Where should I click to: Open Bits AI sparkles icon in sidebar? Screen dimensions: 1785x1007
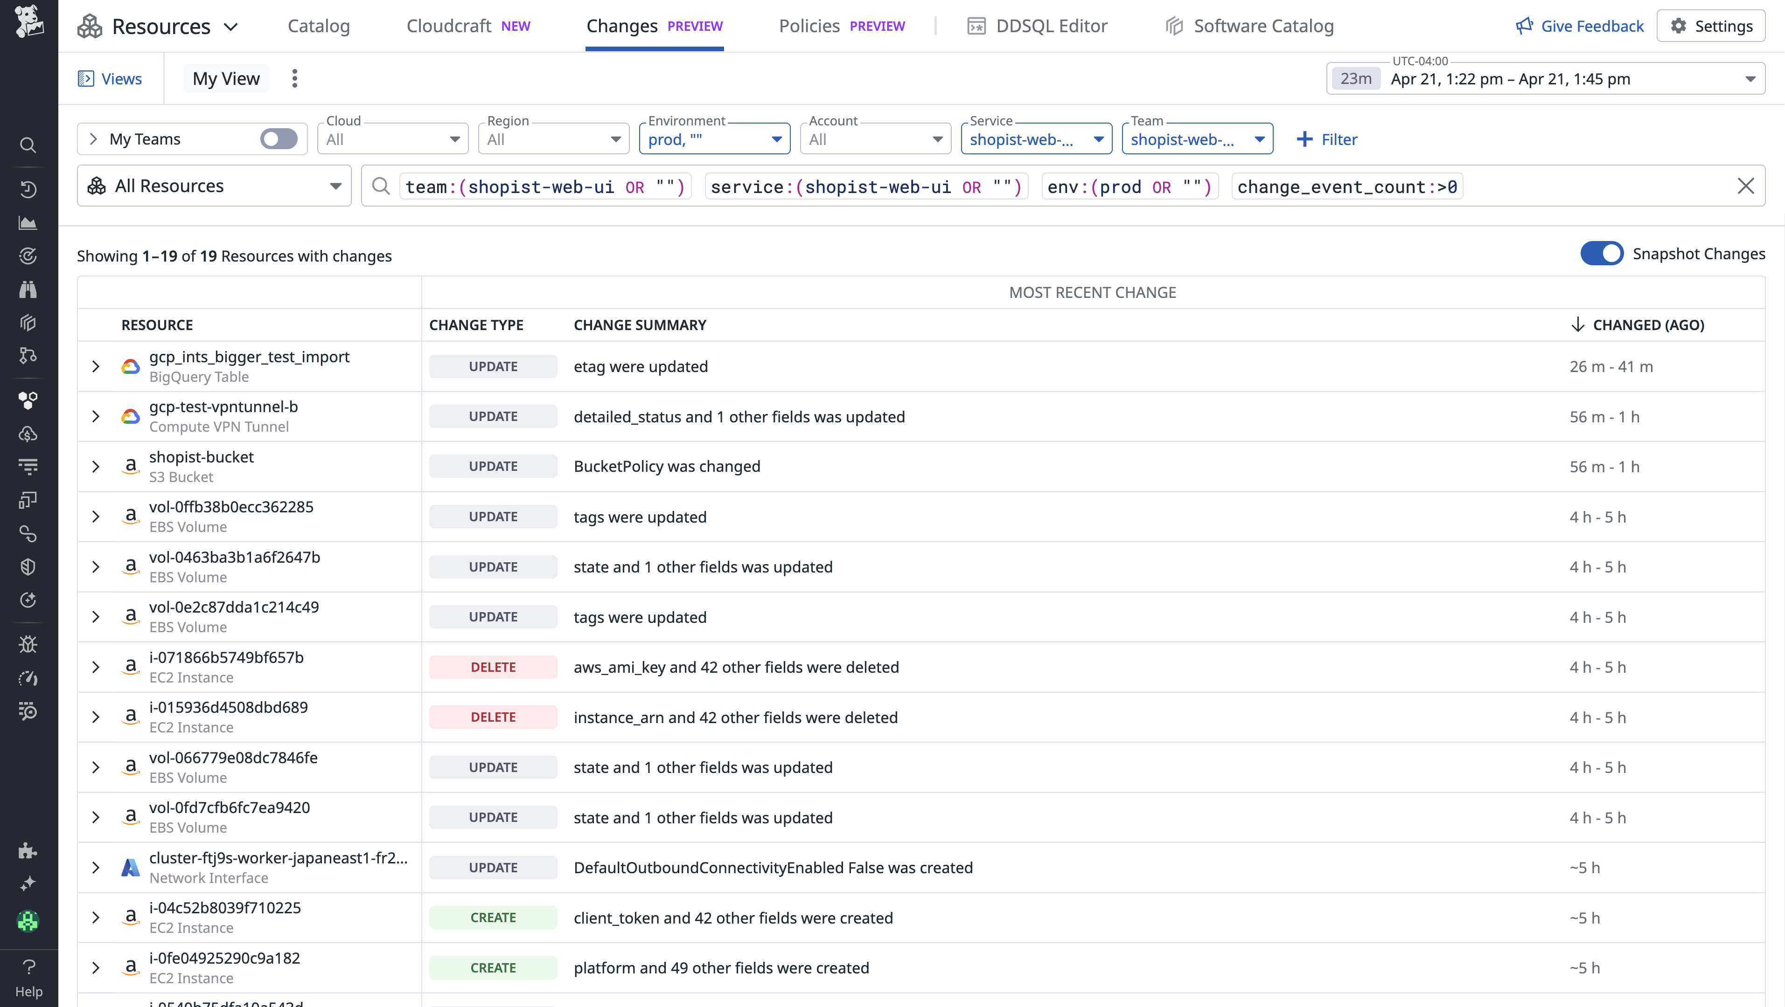[x=28, y=883]
